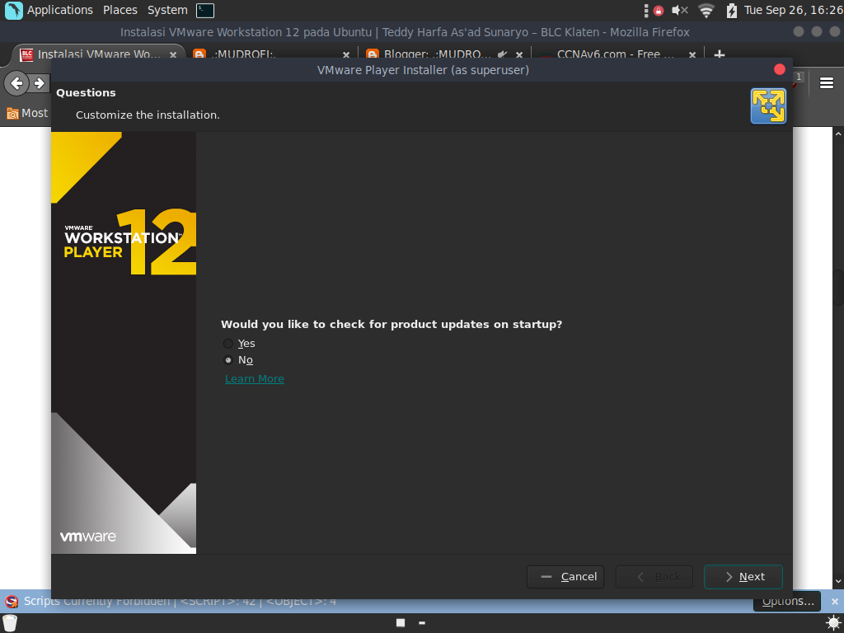Open NoScript Options button
Image resolution: width=844 pixels, height=633 pixels.
(787, 601)
